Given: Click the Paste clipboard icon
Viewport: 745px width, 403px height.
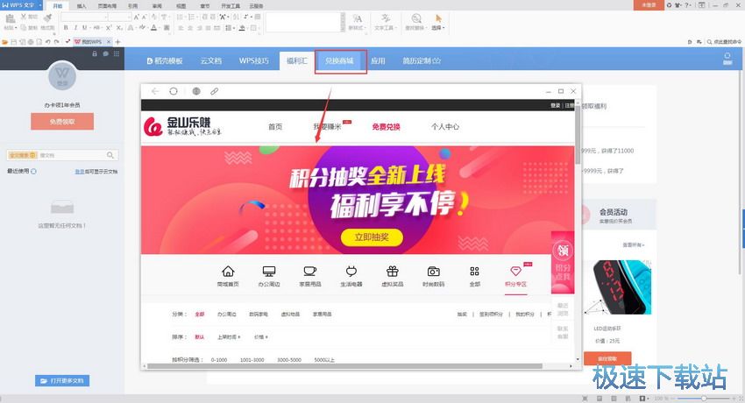Looking at the screenshot, I should [x=10, y=18].
